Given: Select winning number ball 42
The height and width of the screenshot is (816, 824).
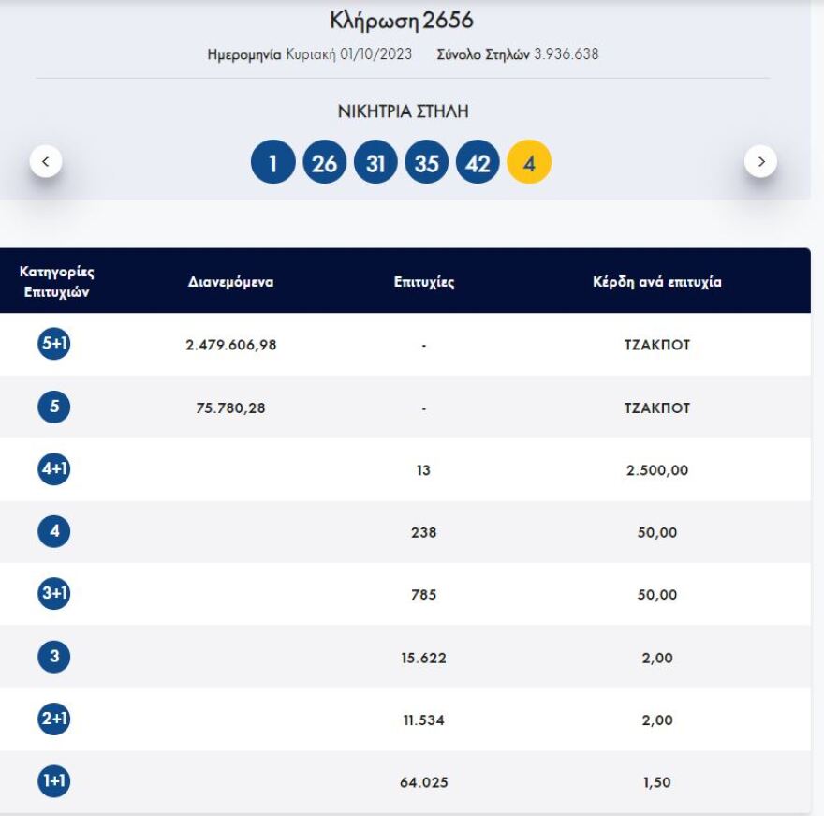Looking at the screenshot, I should [478, 163].
